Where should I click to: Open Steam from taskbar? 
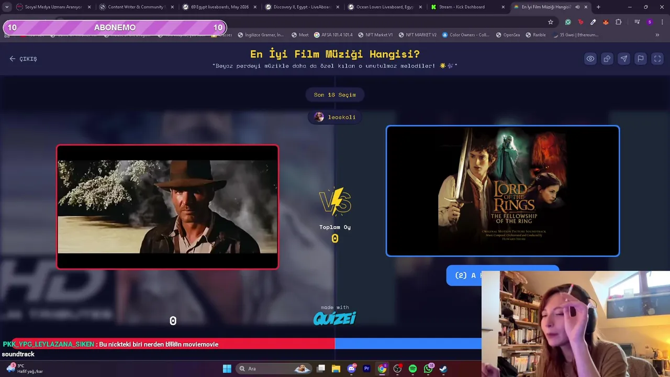tap(443, 369)
